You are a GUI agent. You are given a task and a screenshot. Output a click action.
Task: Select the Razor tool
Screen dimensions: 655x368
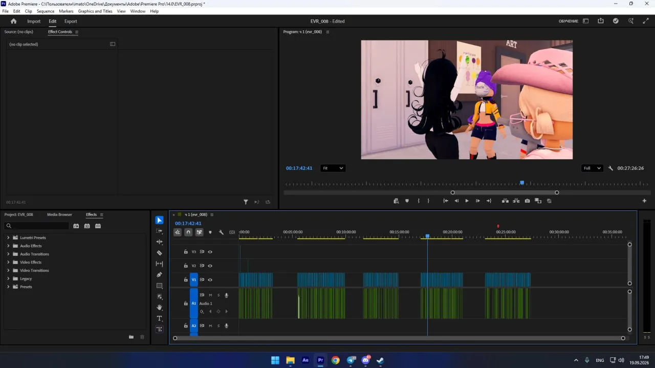click(160, 253)
